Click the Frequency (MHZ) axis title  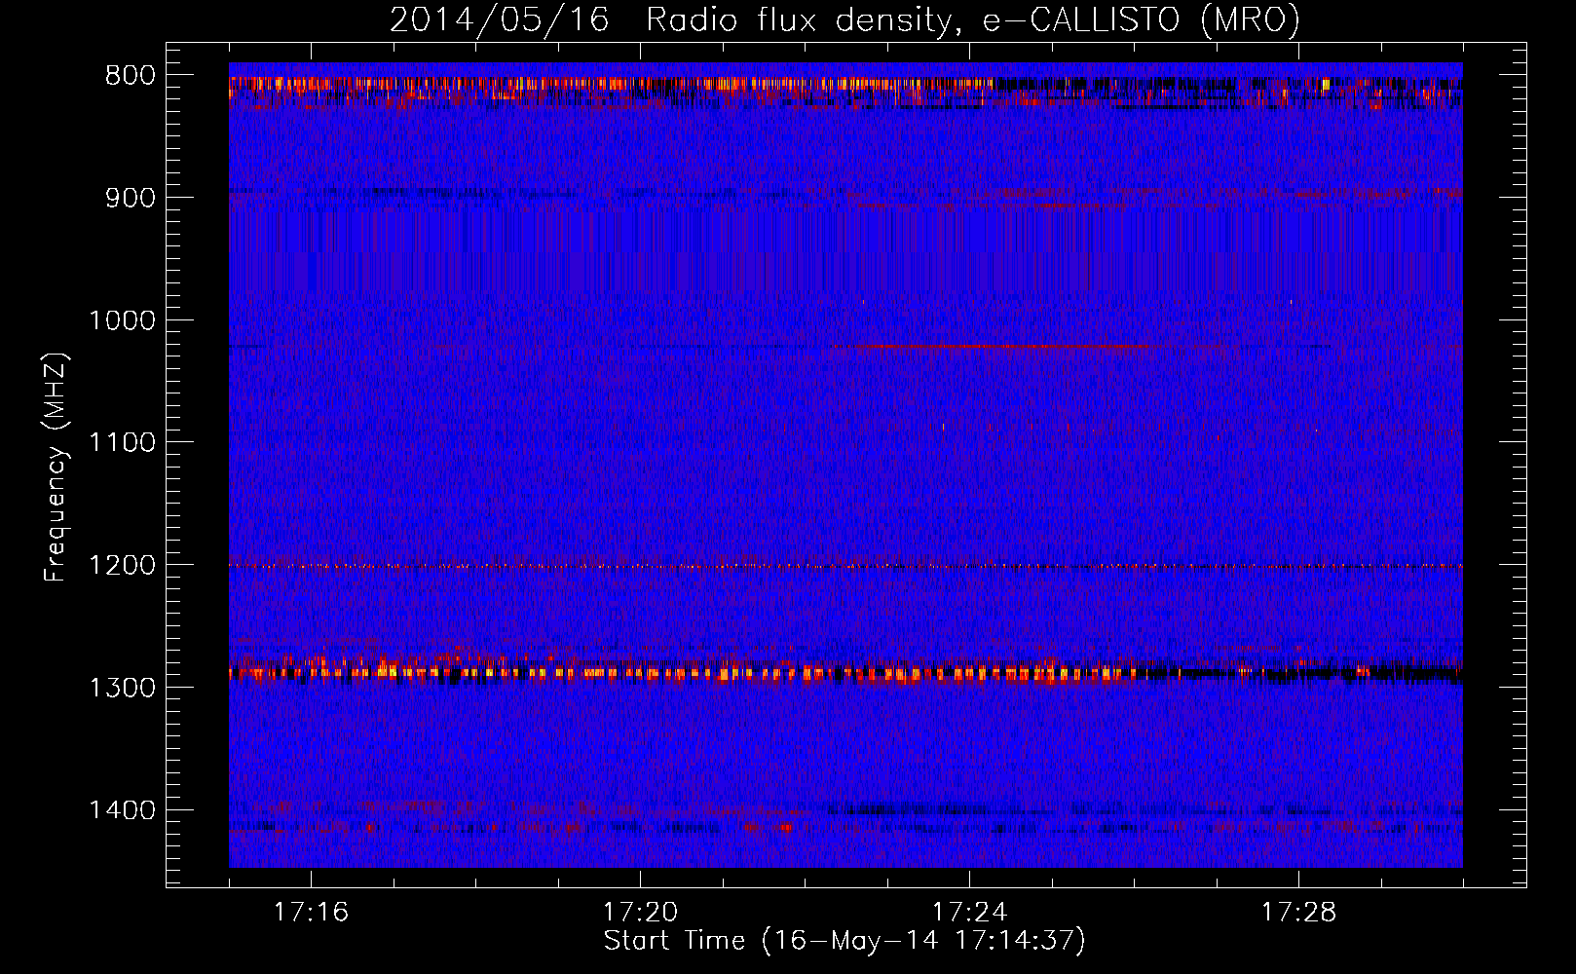coord(56,468)
